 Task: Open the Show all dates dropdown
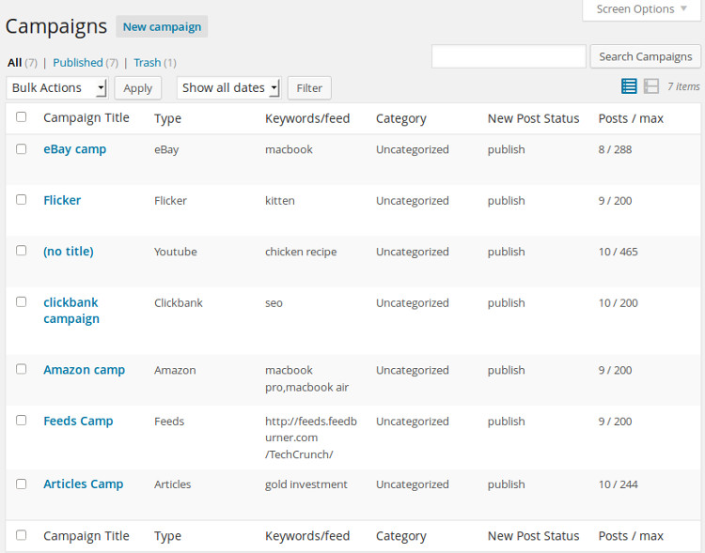pos(229,87)
